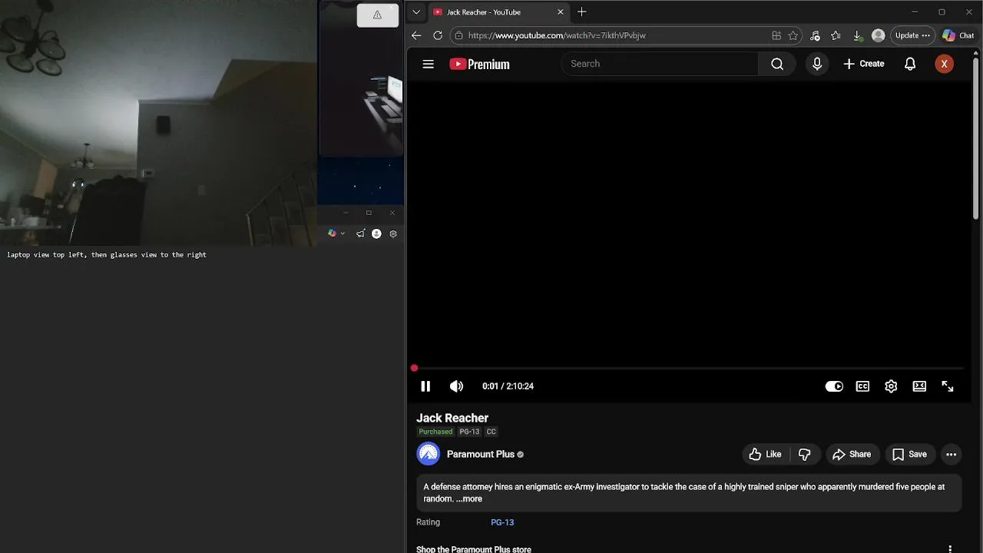Click the Purchased badge
Screen dimensions: 983x553
point(435,432)
